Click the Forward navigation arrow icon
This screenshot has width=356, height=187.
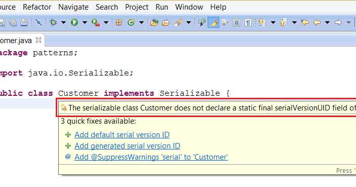pos(338,22)
